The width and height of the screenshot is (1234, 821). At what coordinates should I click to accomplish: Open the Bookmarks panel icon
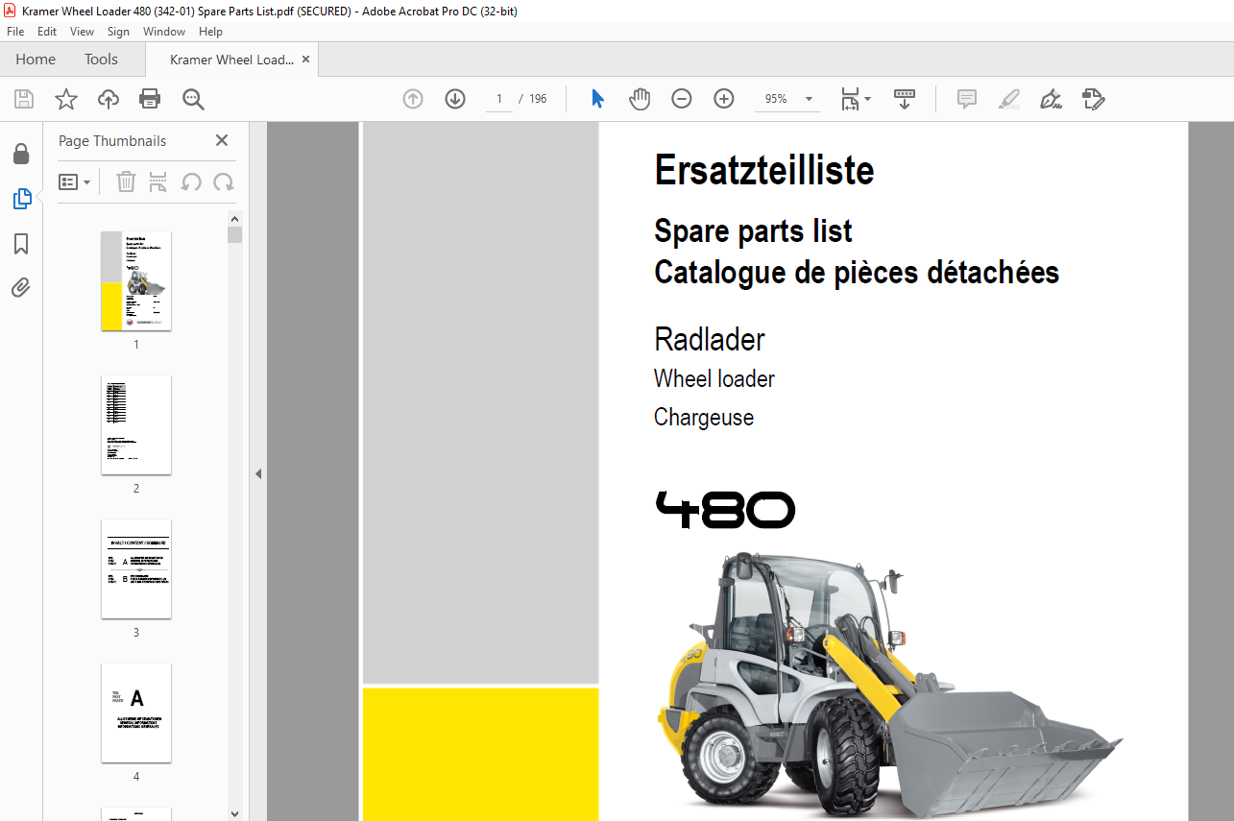(x=21, y=244)
